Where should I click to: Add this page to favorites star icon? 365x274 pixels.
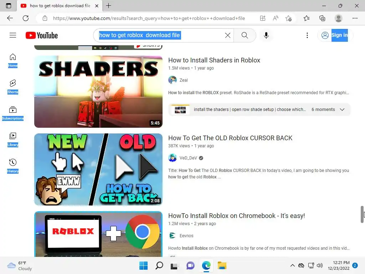tap(288, 18)
